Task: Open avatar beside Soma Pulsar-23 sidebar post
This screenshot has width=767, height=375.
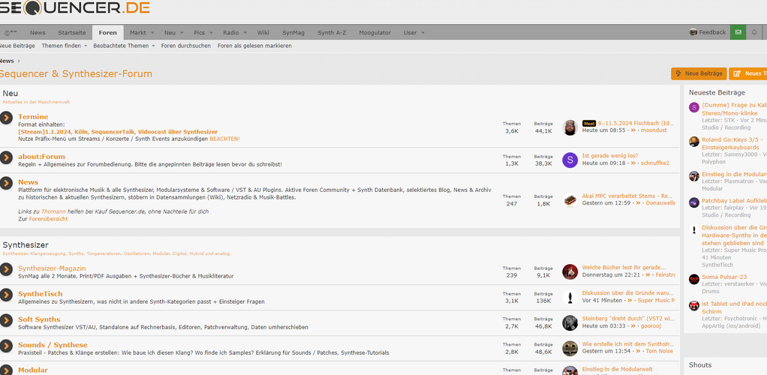Action: (x=694, y=279)
